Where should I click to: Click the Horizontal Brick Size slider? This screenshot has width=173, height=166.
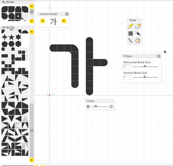[145, 66]
